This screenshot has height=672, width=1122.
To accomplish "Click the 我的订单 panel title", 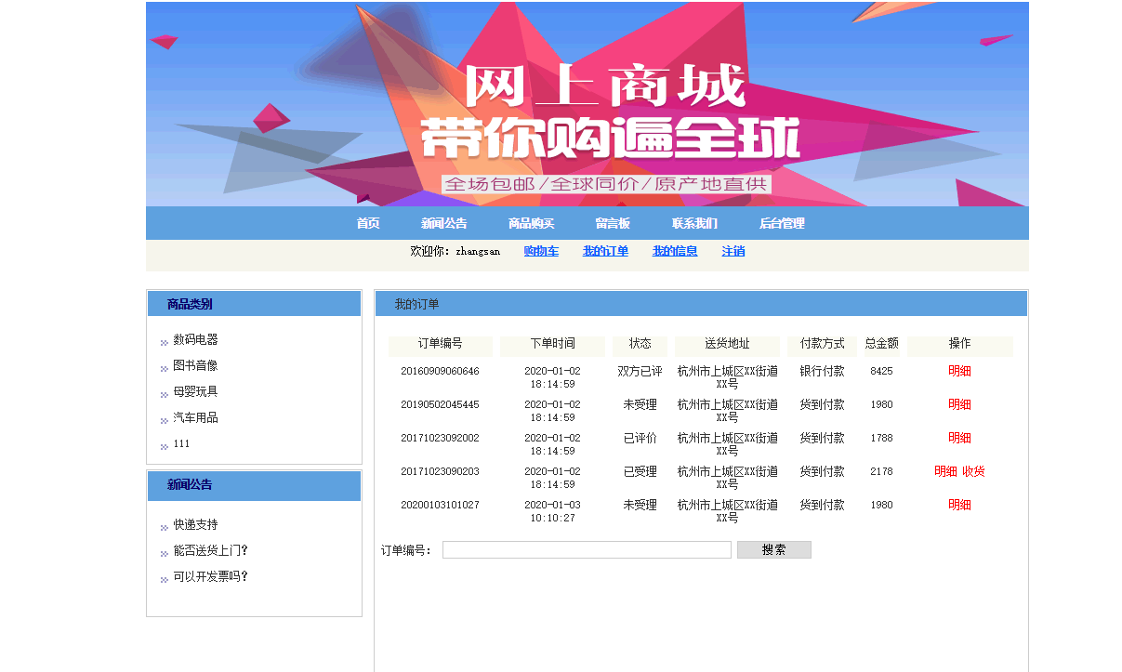I will pos(416,304).
